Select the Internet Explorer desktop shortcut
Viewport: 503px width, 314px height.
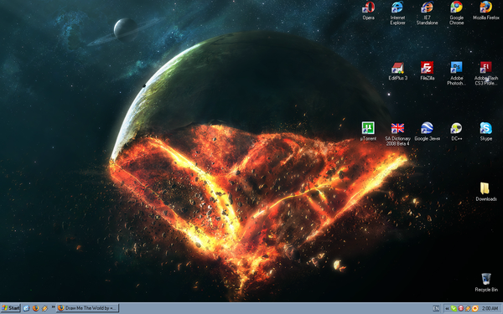point(397,13)
